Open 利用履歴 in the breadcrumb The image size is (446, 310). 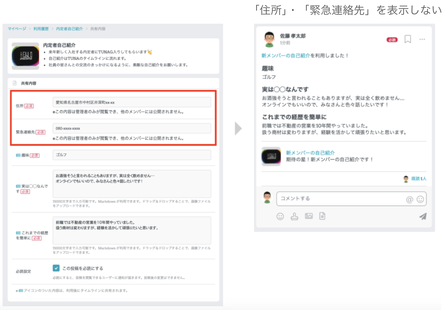(x=41, y=29)
